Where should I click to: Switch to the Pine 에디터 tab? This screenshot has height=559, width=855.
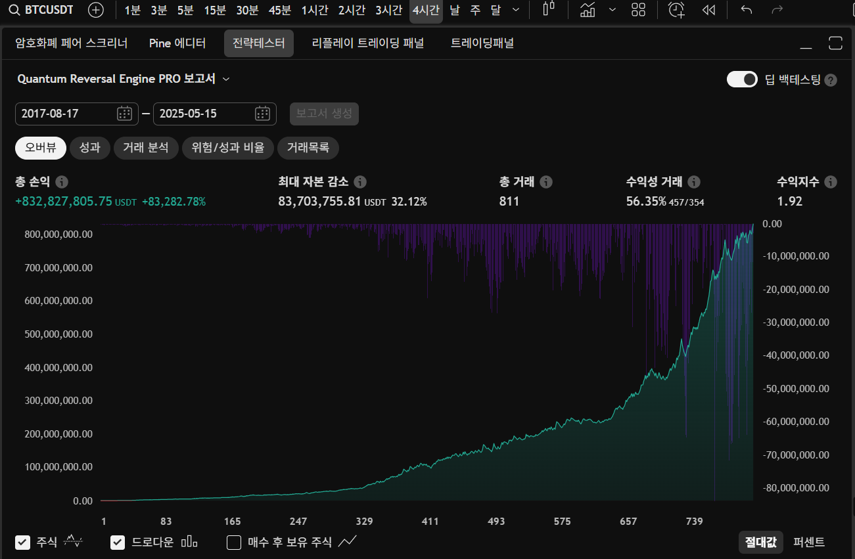click(177, 43)
